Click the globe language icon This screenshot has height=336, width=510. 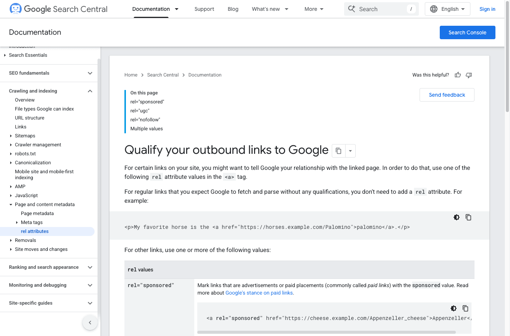click(434, 9)
